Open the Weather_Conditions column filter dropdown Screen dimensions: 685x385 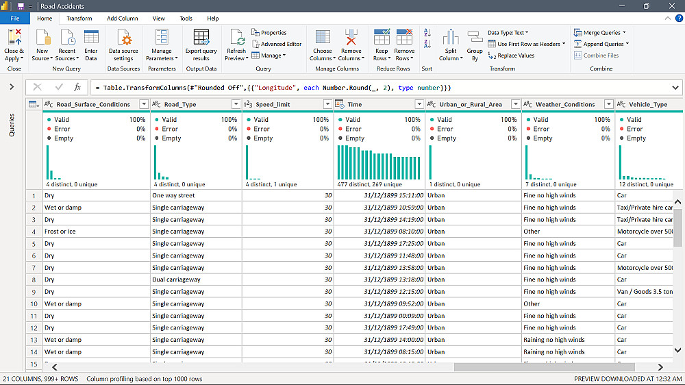coord(608,104)
